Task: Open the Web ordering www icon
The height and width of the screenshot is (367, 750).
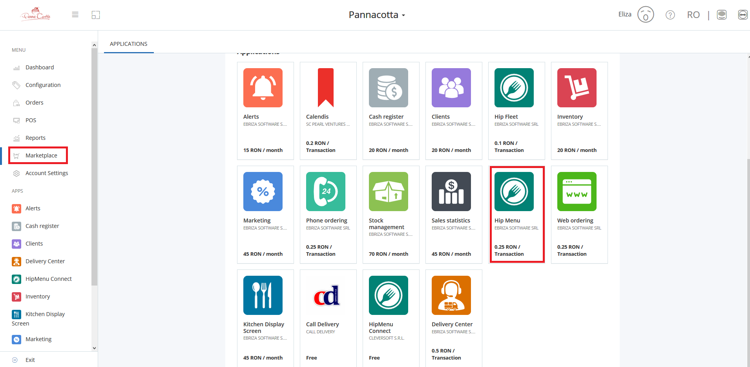Action: [577, 192]
